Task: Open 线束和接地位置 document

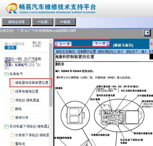Action: click(27, 91)
